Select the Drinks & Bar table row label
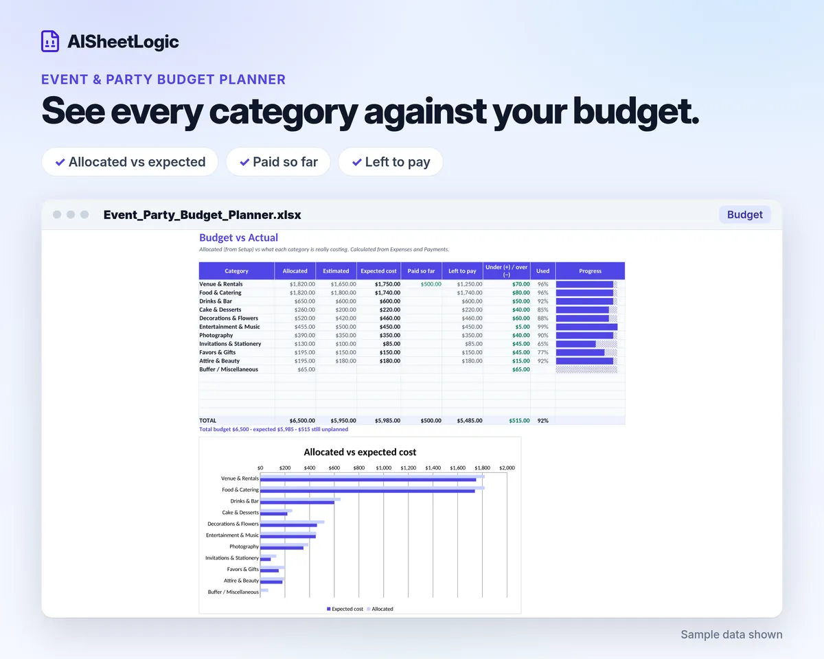This screenshot has width=824, height=659. click(x=216, y=301)
